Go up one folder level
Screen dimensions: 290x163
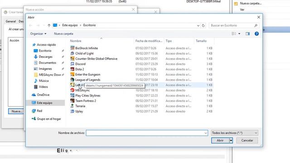pos(49,25)
